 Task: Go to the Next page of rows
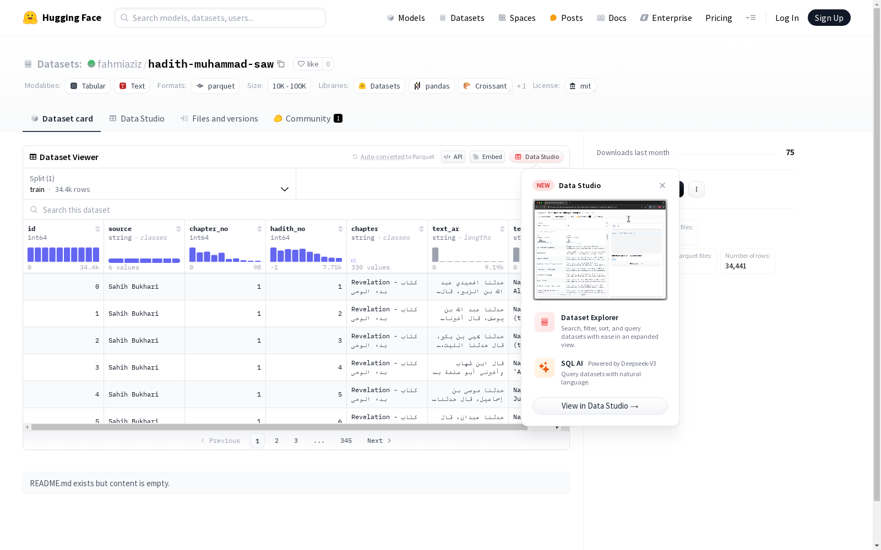pos(379,441)
